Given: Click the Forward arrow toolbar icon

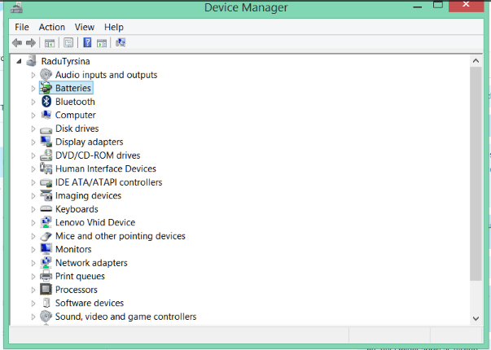Looking at the screenshot, I should pos(31,42).
